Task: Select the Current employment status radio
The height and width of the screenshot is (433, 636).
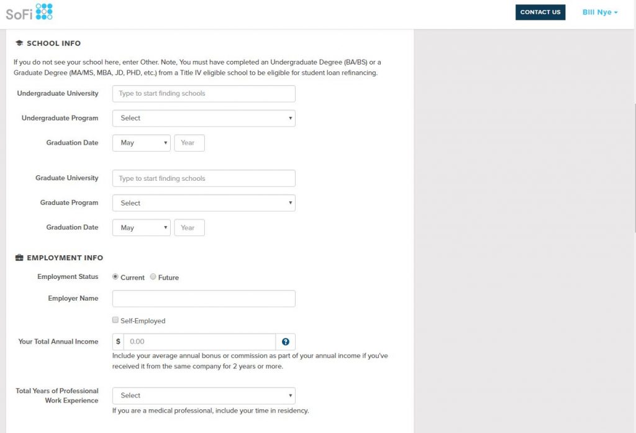Action: tap(116, 277)
